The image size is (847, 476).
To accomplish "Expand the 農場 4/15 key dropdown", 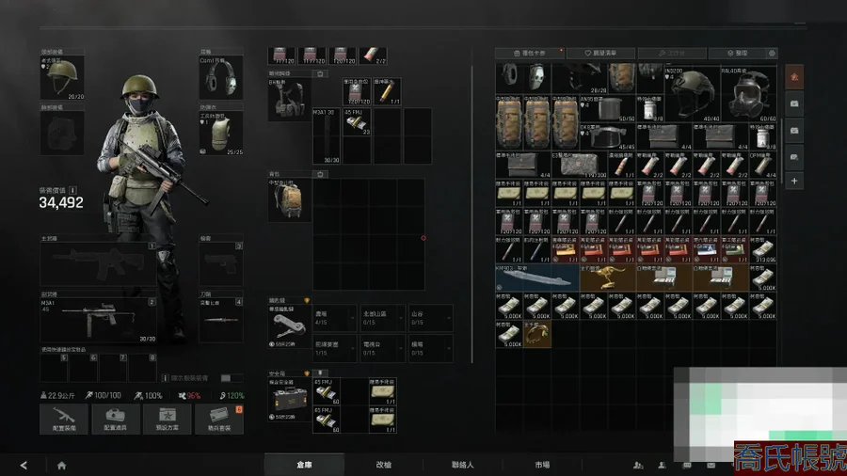I will [335, 318].
